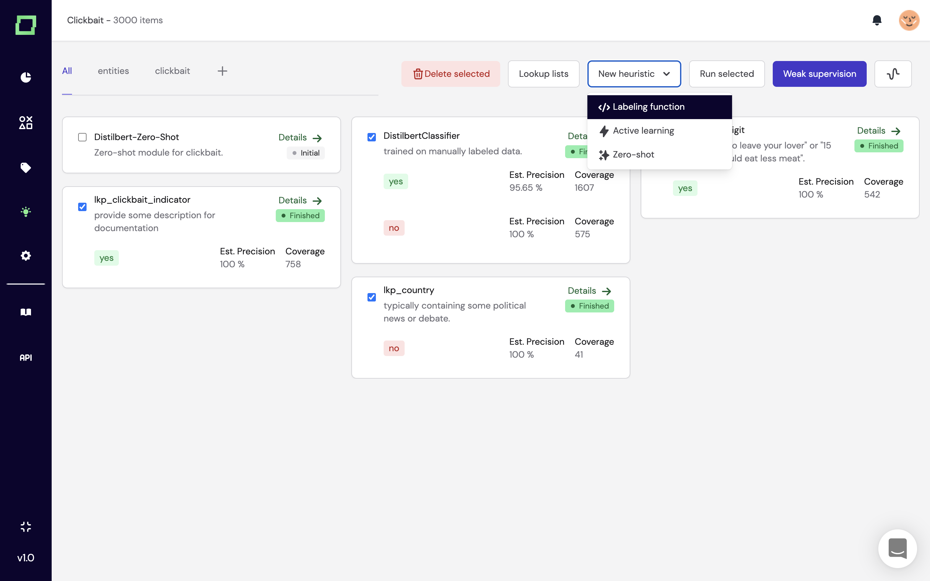Open Details link for lkp_country
This screenshot has width=930, height=581.
click(589, 291)
